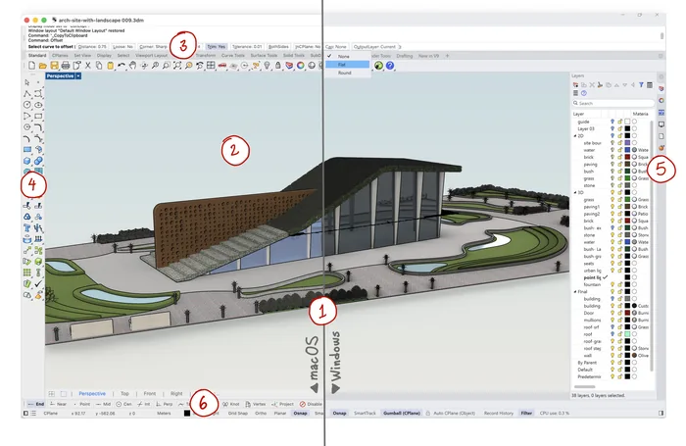Click the Distance: 0.75 command option
This screenshot has height=446, width=686.
point(92,46)
